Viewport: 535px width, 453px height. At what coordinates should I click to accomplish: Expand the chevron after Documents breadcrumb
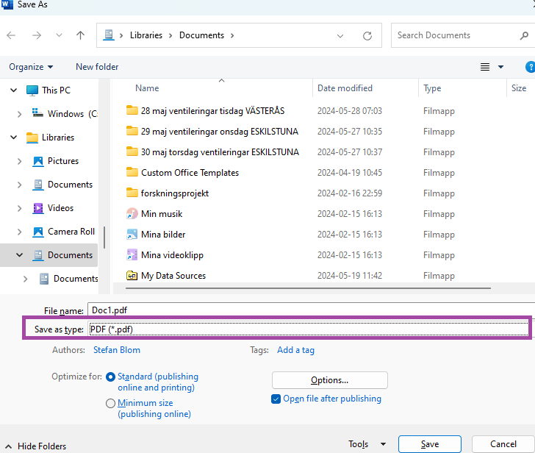pos(232,35)
